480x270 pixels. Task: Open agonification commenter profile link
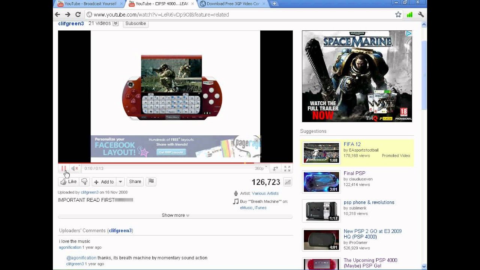[x=70, y=247]
